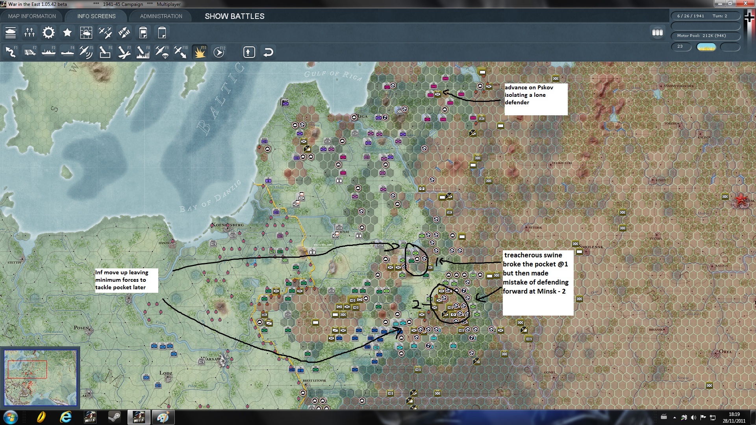Click the minimap overview thumbnail
This screenshot has width=756, height=425.
41,378
